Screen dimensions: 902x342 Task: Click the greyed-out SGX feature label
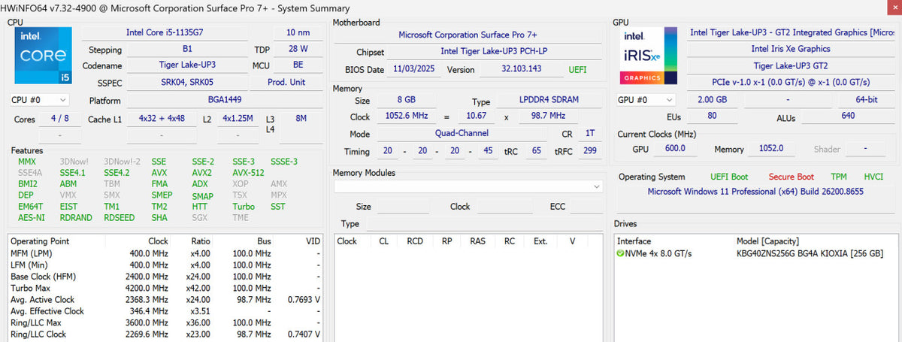click(199, 218)
